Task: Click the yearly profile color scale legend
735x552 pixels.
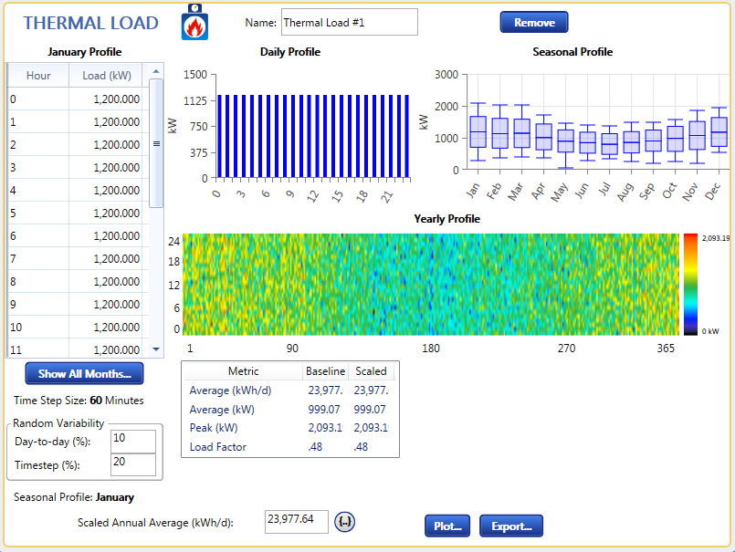Action: coord(691,284)
